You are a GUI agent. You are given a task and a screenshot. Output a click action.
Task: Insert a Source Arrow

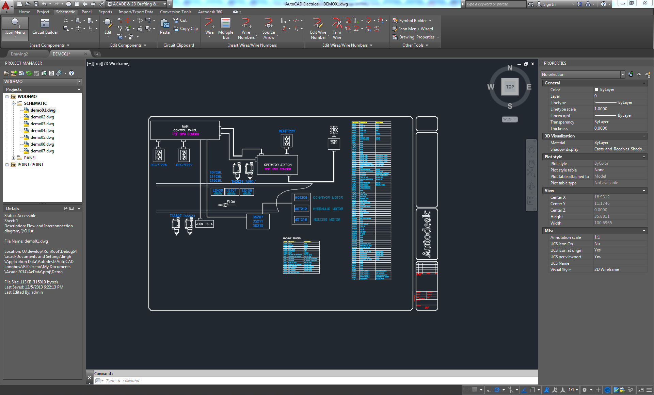(x=269, y=29)
